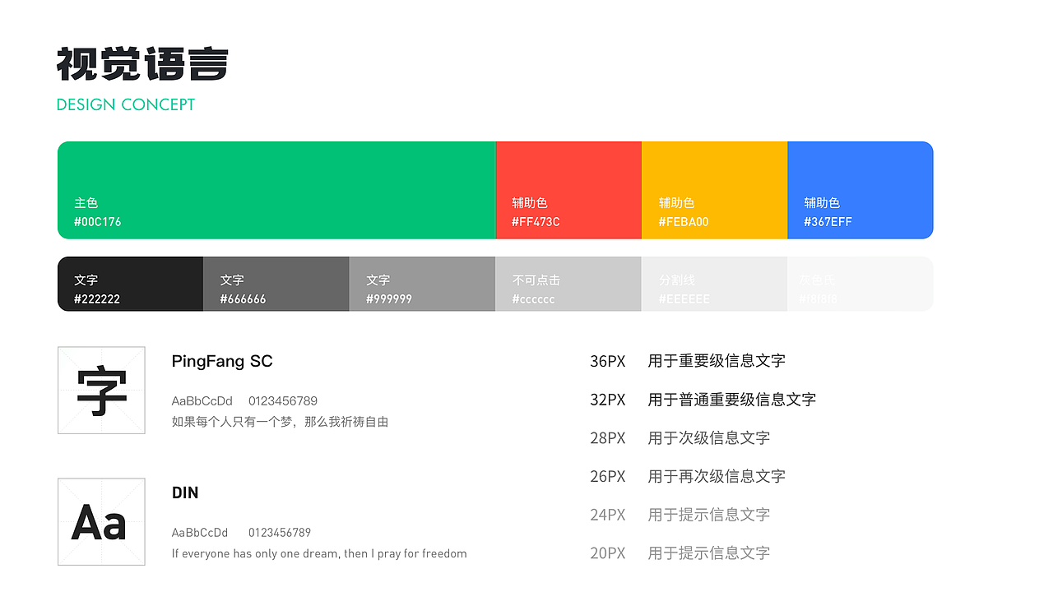Select the gray 文字 #999999 swatch
1053x592 pixels.
coord(421,284)
